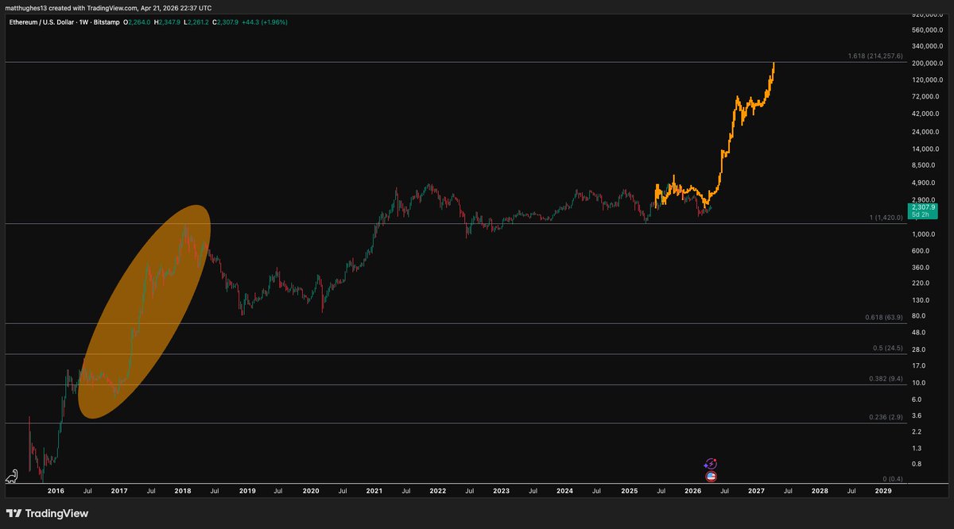
Task: Click the 2017 label on time axis
Action: coord(120,492)
